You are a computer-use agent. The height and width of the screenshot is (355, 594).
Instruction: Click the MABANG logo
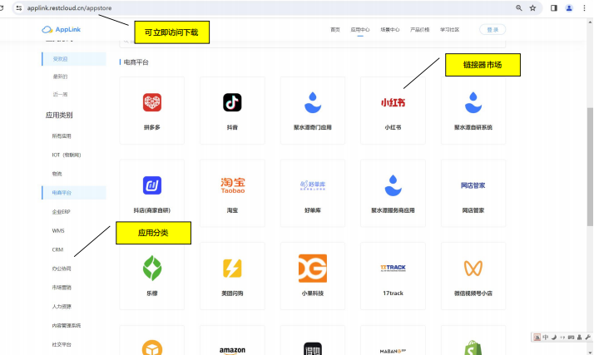[x=393, y=351]
